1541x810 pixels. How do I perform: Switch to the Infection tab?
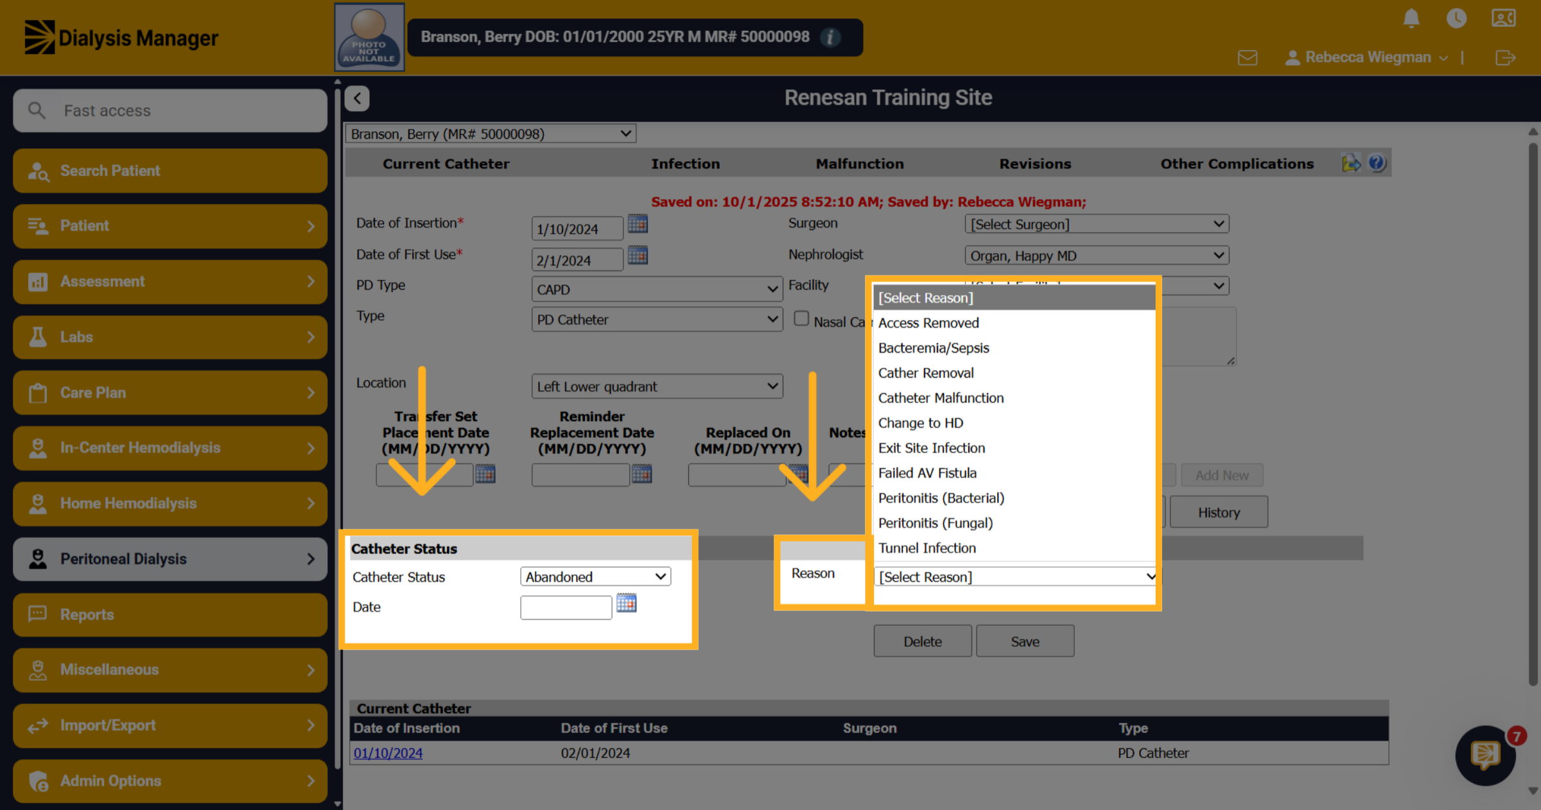(x=685, y=164)
